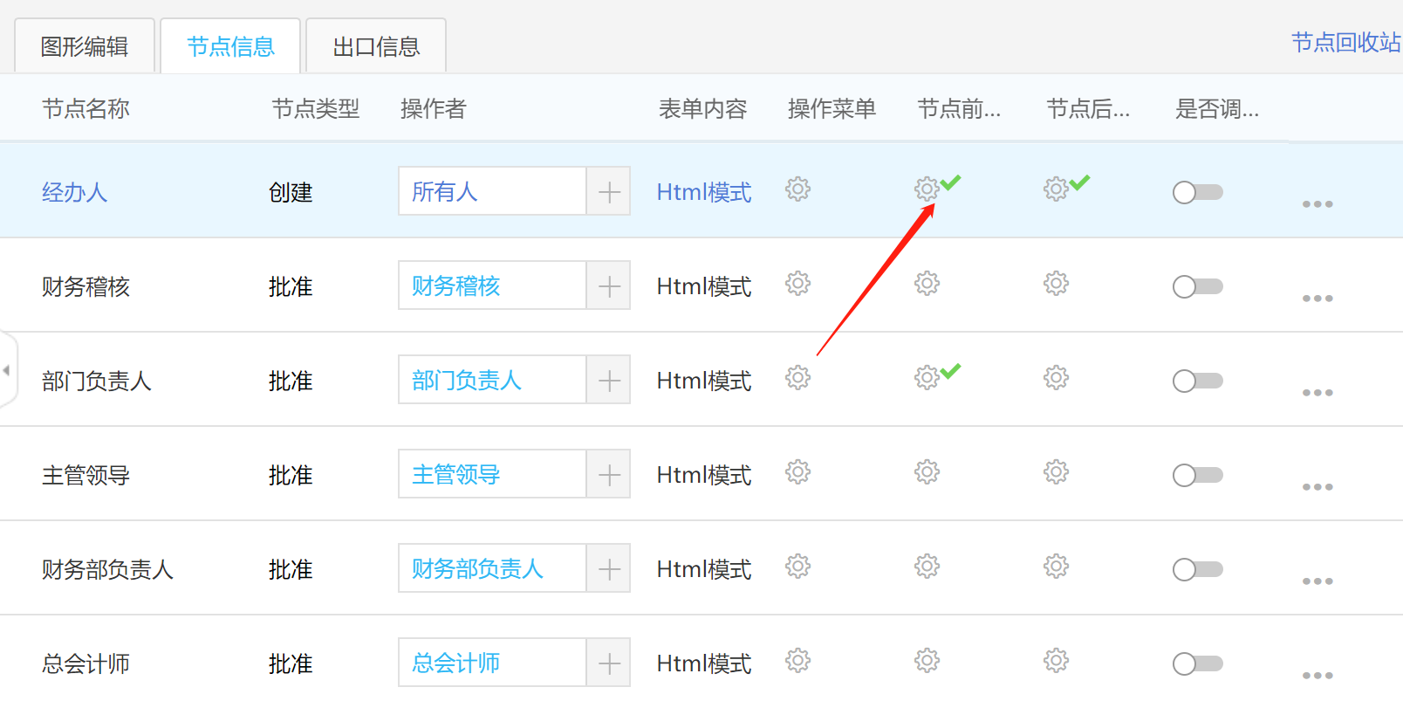Toggle the switch in 经办人 row
This screenshot has height=708, width=1403.
[x=1197, y=192]
